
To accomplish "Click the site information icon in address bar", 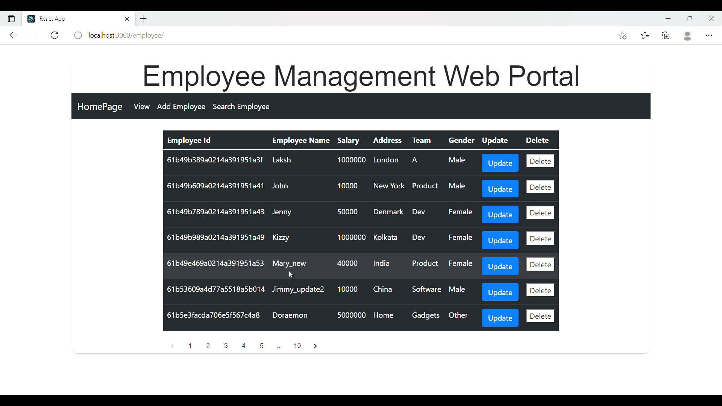I will 78,35.
